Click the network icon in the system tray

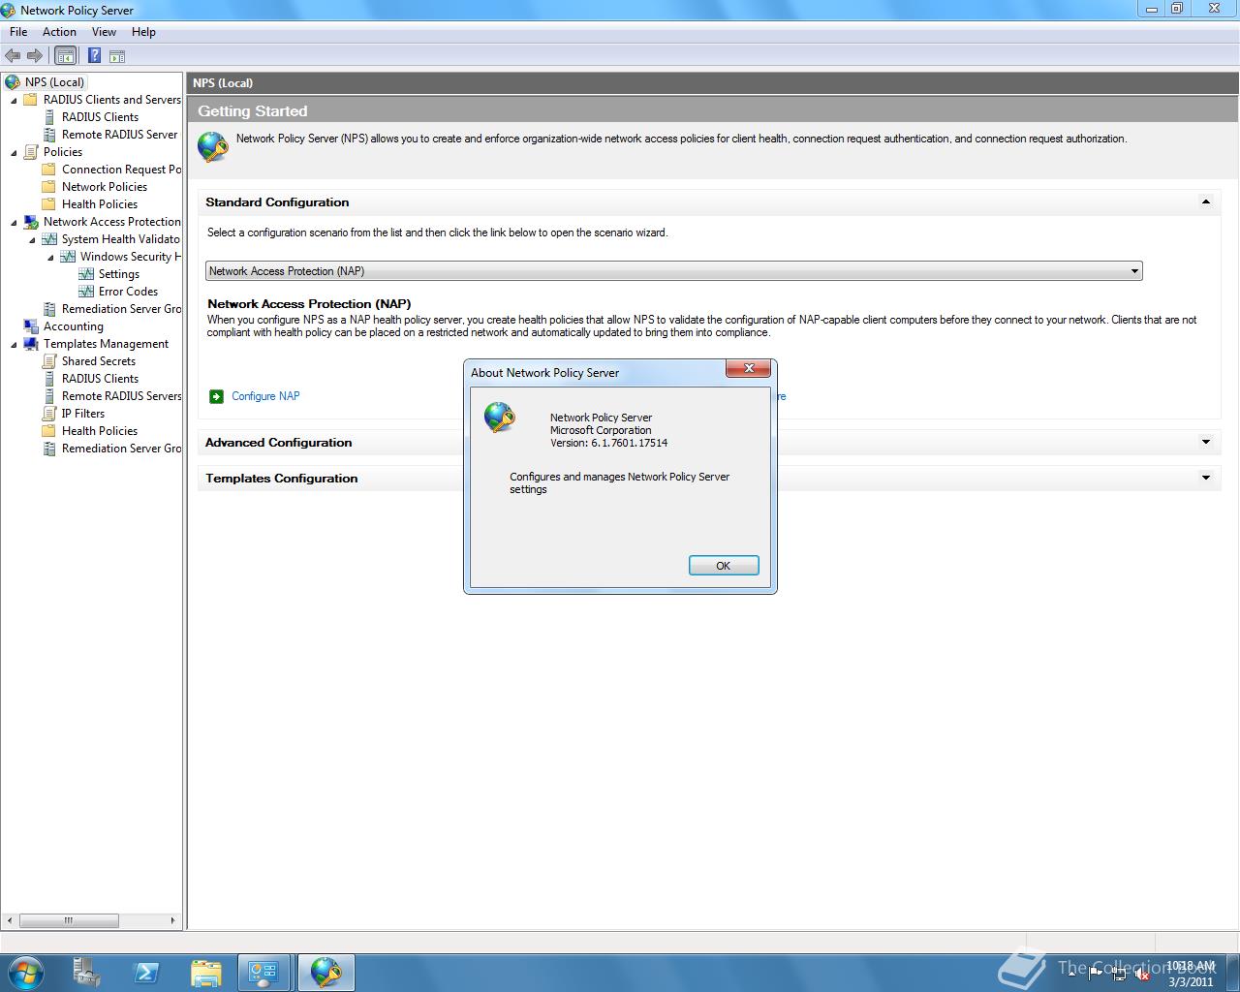pos(1119,974)
